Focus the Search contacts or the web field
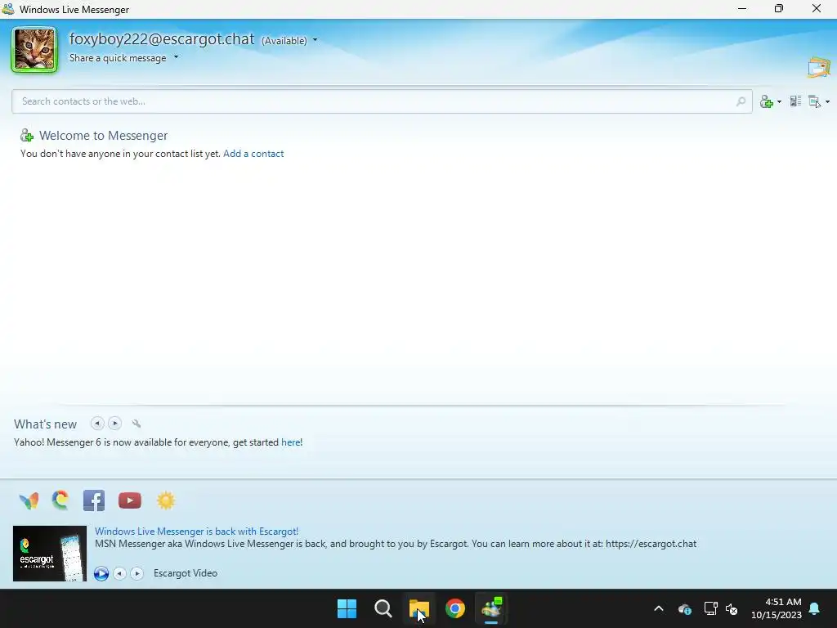 382,101
